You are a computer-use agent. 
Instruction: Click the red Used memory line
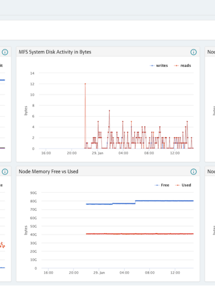[140, 234]
